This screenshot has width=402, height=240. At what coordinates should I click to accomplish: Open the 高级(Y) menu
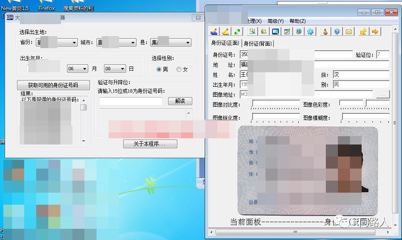(x=275, y=21)
